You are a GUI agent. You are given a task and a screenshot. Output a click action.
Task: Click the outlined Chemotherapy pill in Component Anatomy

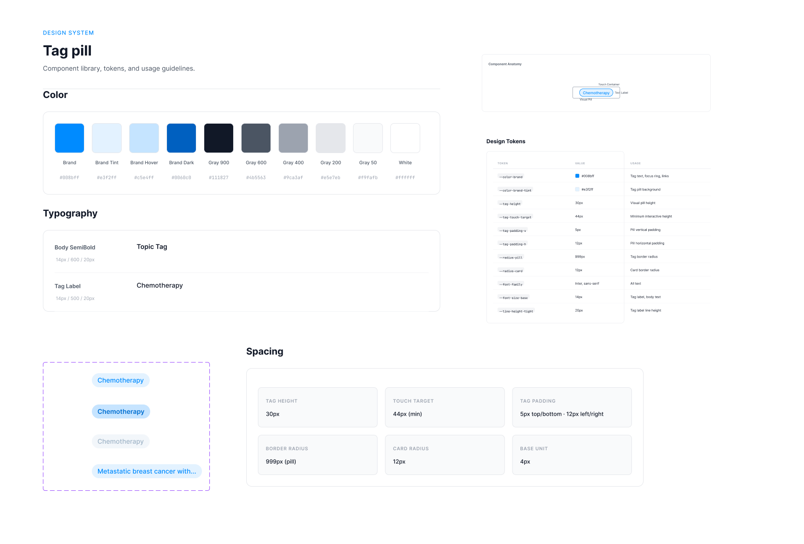coord(596,93)
